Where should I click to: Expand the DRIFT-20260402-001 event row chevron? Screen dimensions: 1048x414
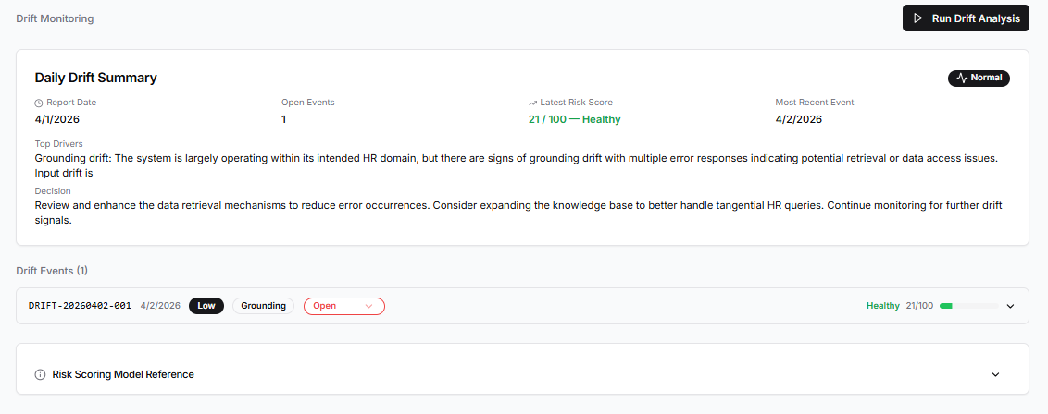[1010, 306]
